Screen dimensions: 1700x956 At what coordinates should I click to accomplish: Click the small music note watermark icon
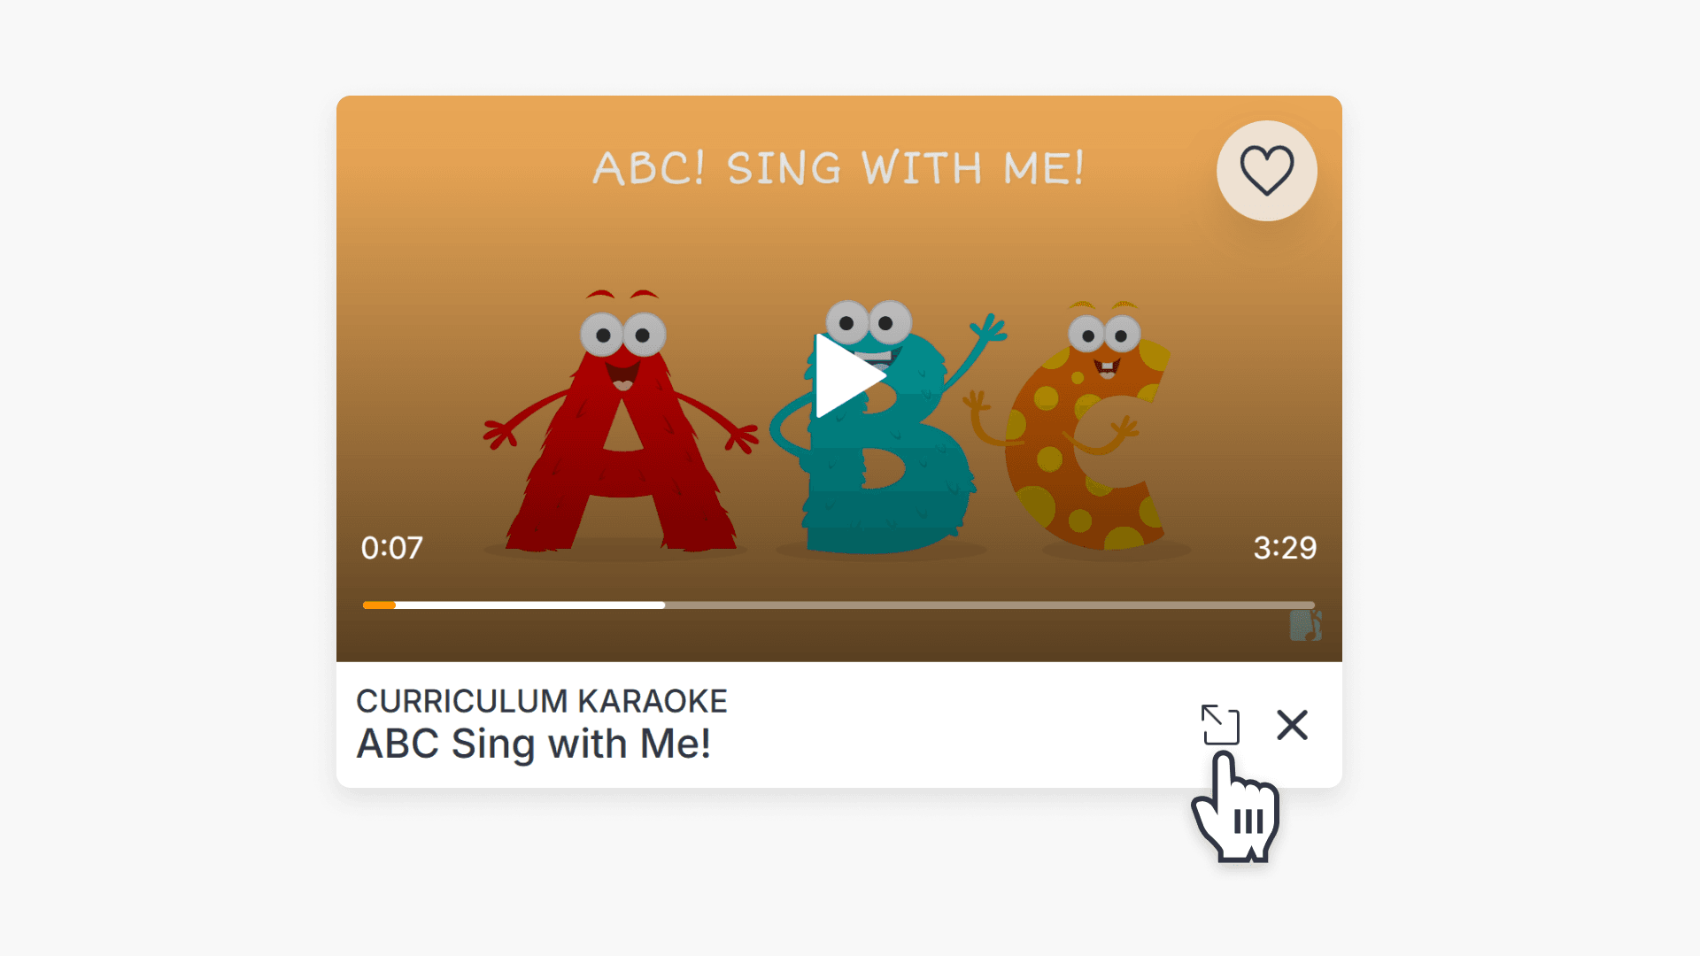(x=1305, y=625)
